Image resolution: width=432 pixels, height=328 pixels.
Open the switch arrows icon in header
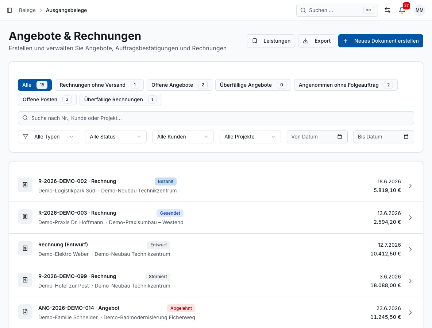pyautogui.click(x=387, y=10)
